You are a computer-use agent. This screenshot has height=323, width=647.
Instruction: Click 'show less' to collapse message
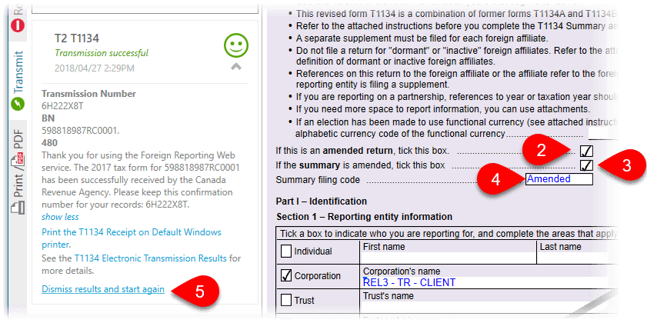[60, 217]
